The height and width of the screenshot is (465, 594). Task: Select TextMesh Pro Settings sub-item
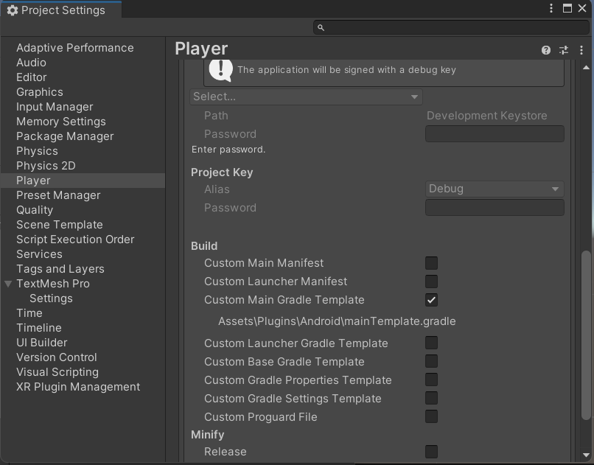[51, 298]
